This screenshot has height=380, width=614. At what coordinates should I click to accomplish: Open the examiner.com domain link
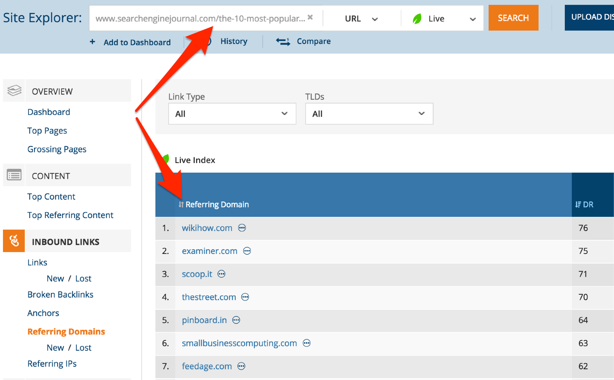[x=210, y=251]
